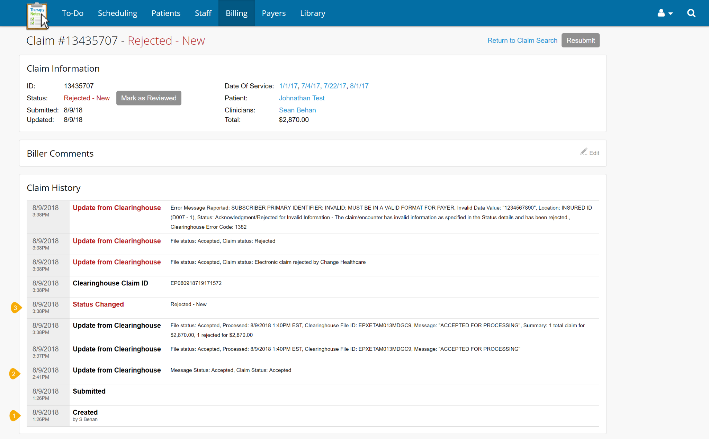The image size is (709, 439).
Task: Click Mark as Reviewed button
Action: point(149,98)
